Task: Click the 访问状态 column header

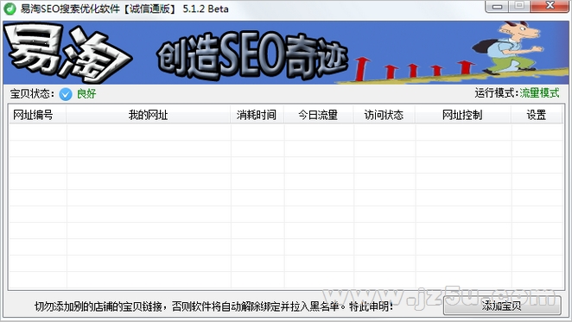Action: tap(385, 115)
